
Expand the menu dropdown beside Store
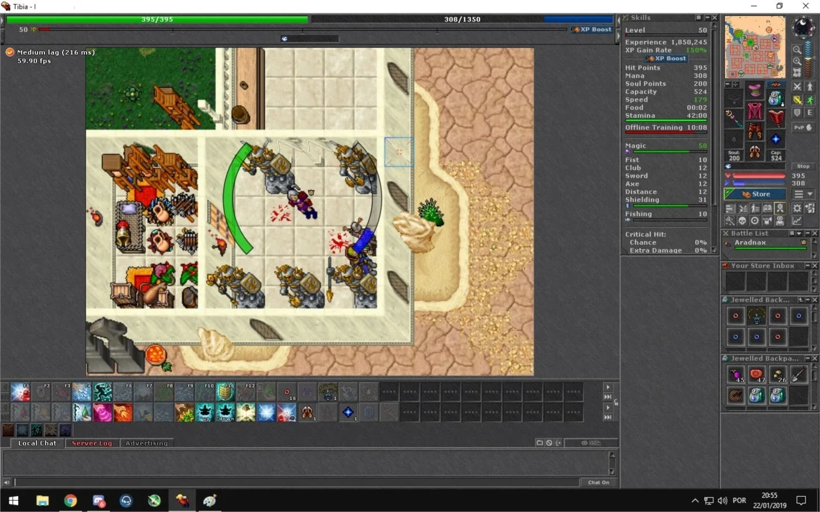(803, 194)
